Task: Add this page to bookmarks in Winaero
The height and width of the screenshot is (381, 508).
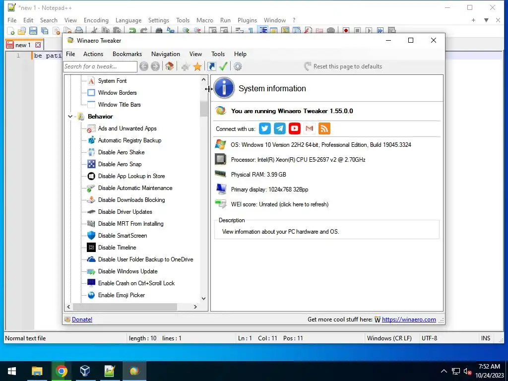Action: (x=186, y=67)
